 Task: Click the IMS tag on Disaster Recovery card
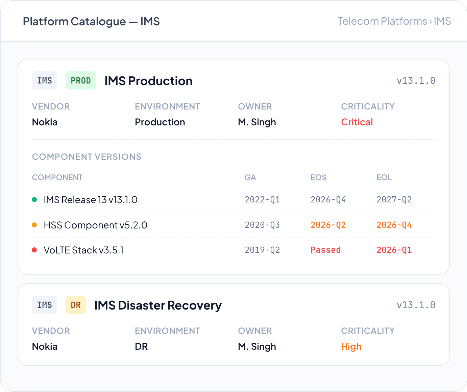coord(45,305)
